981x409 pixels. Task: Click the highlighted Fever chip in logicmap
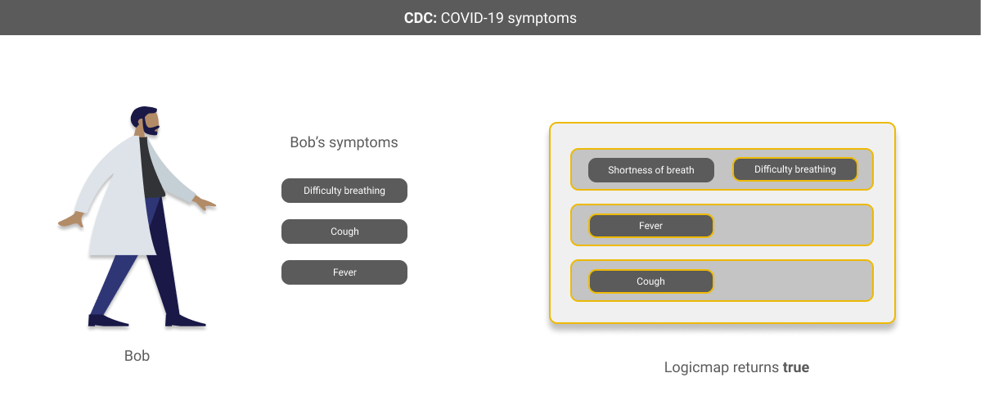pos(651,226)
